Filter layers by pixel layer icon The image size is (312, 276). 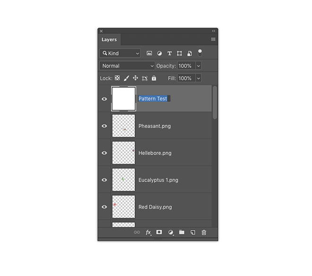coord(149,53)
